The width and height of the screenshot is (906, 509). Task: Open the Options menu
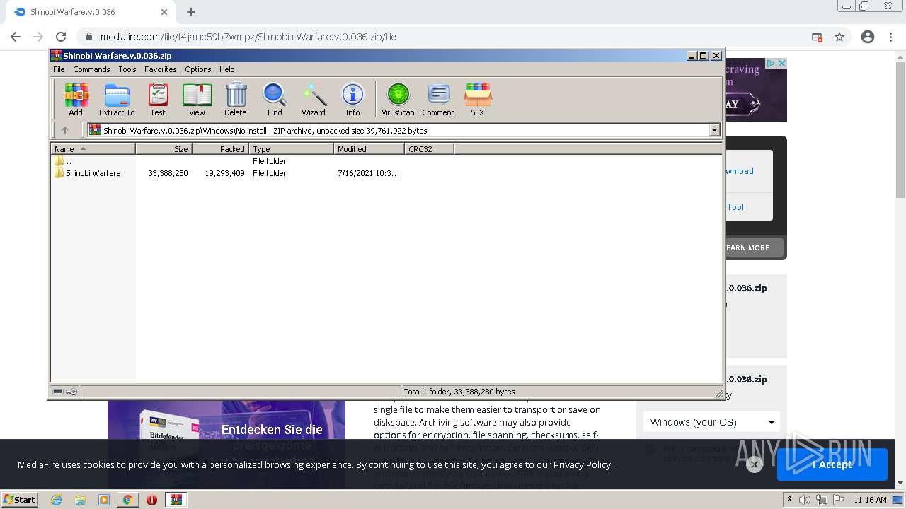pos(198,69)
